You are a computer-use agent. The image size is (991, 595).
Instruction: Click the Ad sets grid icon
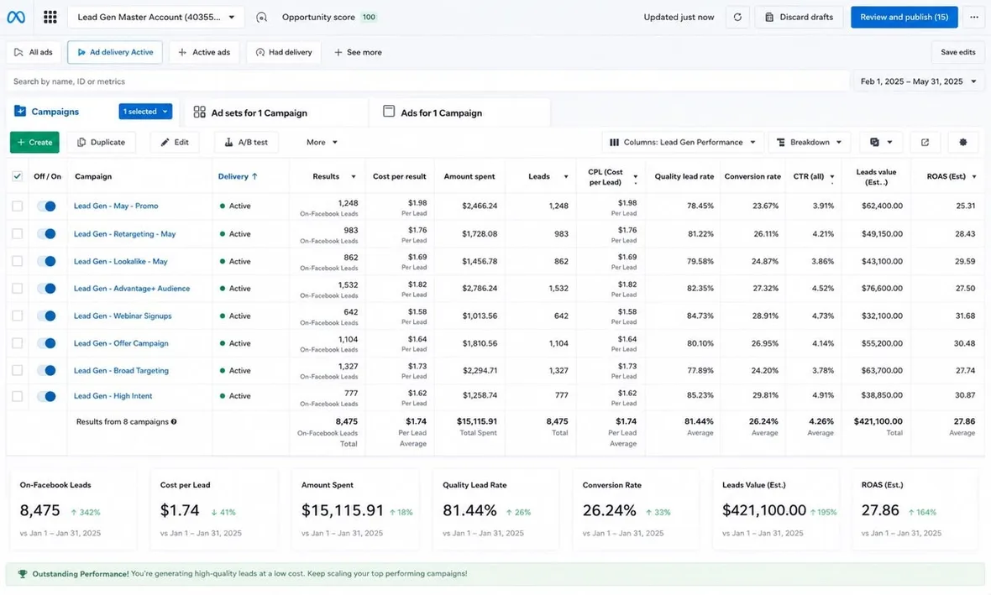click(x=200, y=112)
